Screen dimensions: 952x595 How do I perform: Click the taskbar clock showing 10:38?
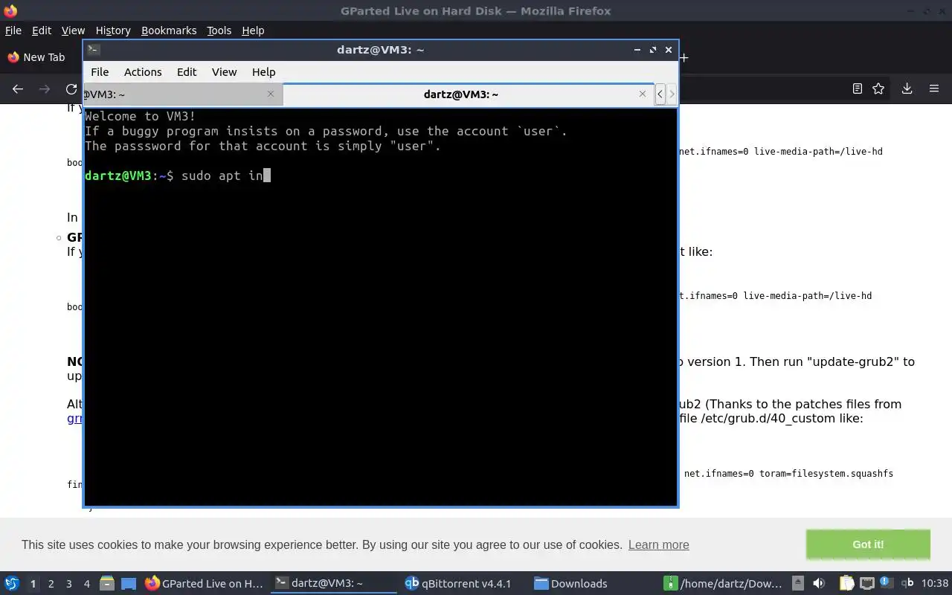click(935, 583)
